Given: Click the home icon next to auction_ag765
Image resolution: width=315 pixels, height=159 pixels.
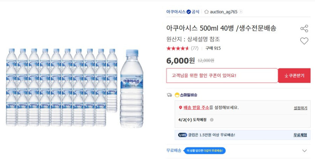Looking at the screenshot, I should [x=206, y=12].
